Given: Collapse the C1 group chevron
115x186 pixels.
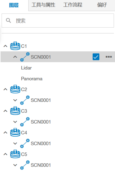Looking at the screenshot, I should click(x=5, y=46).
